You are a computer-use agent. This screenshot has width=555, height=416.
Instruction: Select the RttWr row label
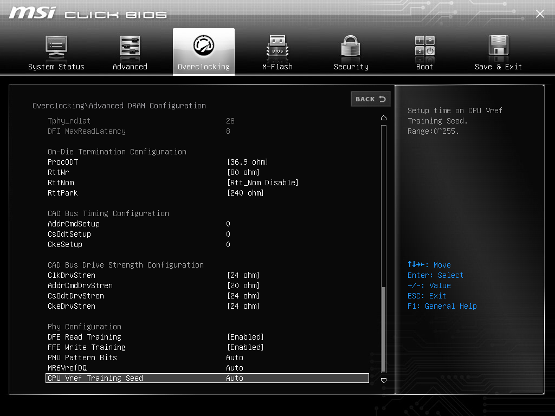pos(59,172)
